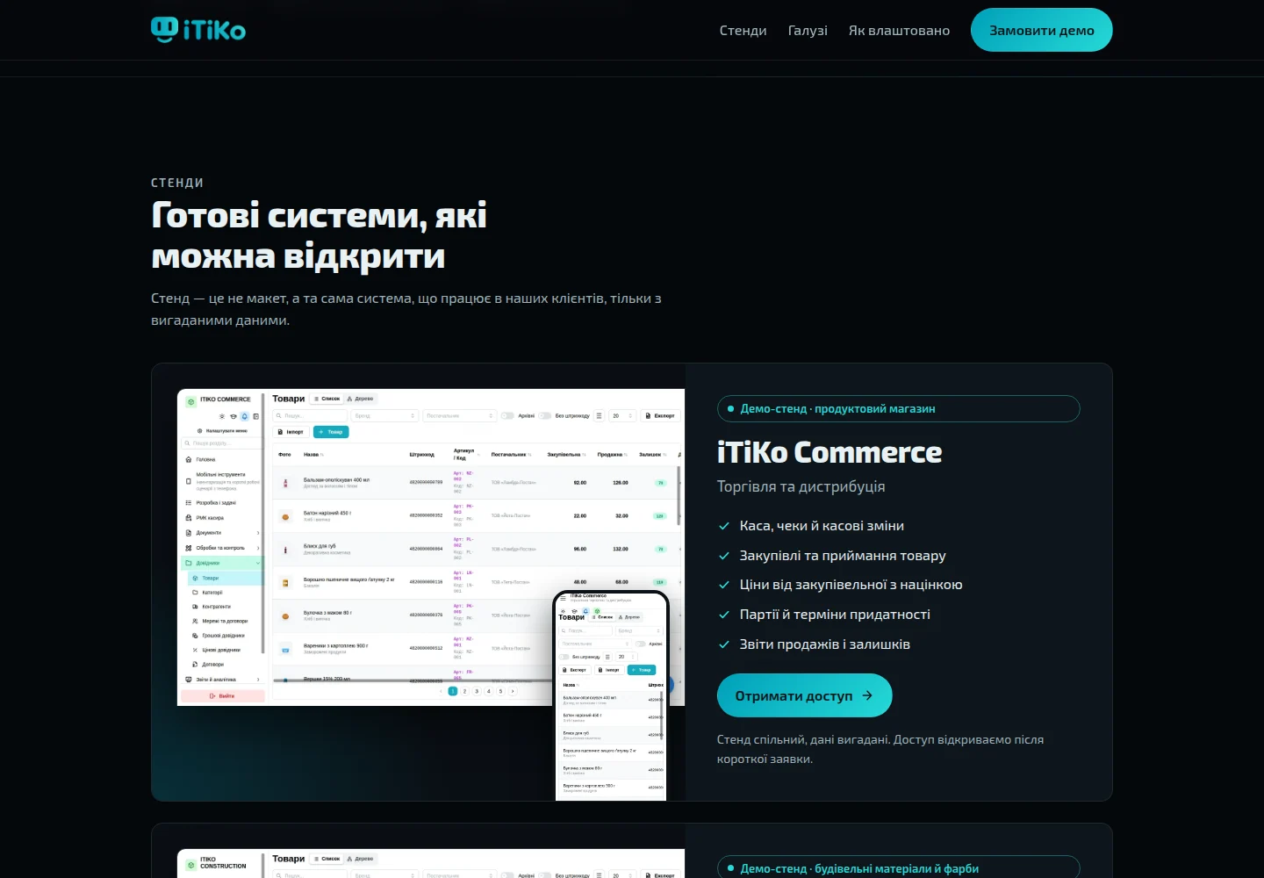Viewport: 1264px width, 878px height.
Task: Open the page size 20 dropdown in the Commerce desktop preview
Action: tap(622, 416)
